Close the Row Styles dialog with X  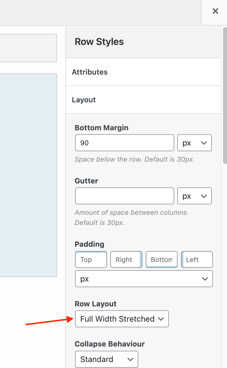tap(215, 11)
